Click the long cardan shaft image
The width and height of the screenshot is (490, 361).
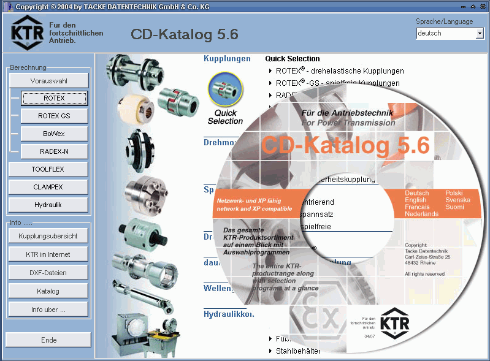click(143, 297)
